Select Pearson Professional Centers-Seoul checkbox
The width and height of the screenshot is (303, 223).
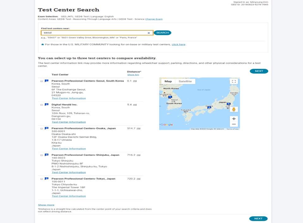41,81
